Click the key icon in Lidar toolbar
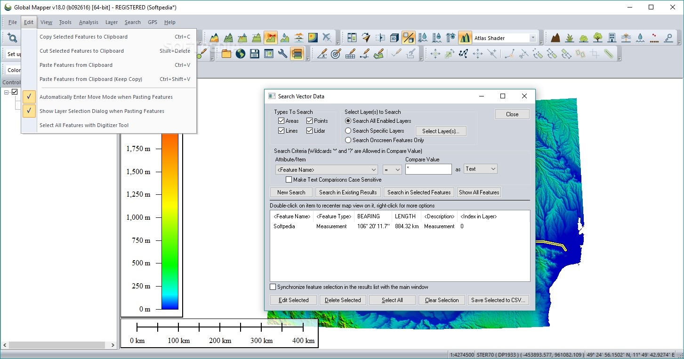The height and width of the screenshot is (359, 684). tap(668, 38)
